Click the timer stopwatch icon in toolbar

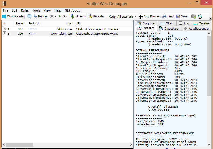(200, 16)
